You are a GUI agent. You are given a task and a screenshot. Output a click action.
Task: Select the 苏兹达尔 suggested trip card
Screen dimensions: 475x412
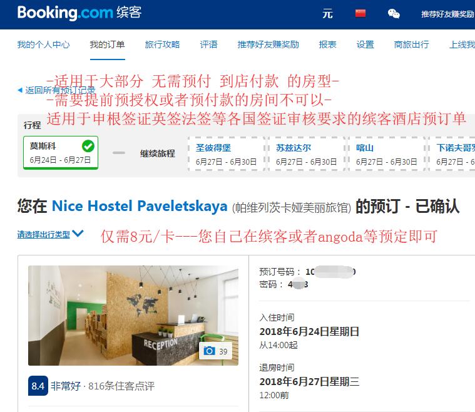click(306, 154)
